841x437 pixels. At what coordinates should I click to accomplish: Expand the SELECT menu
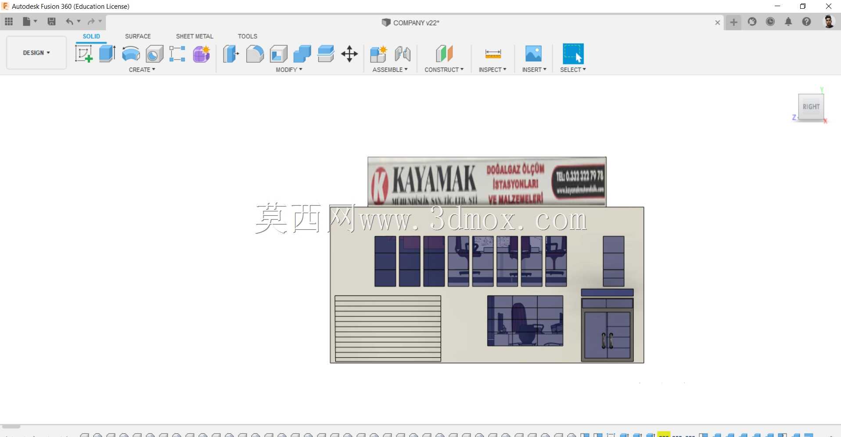[573, 70]
